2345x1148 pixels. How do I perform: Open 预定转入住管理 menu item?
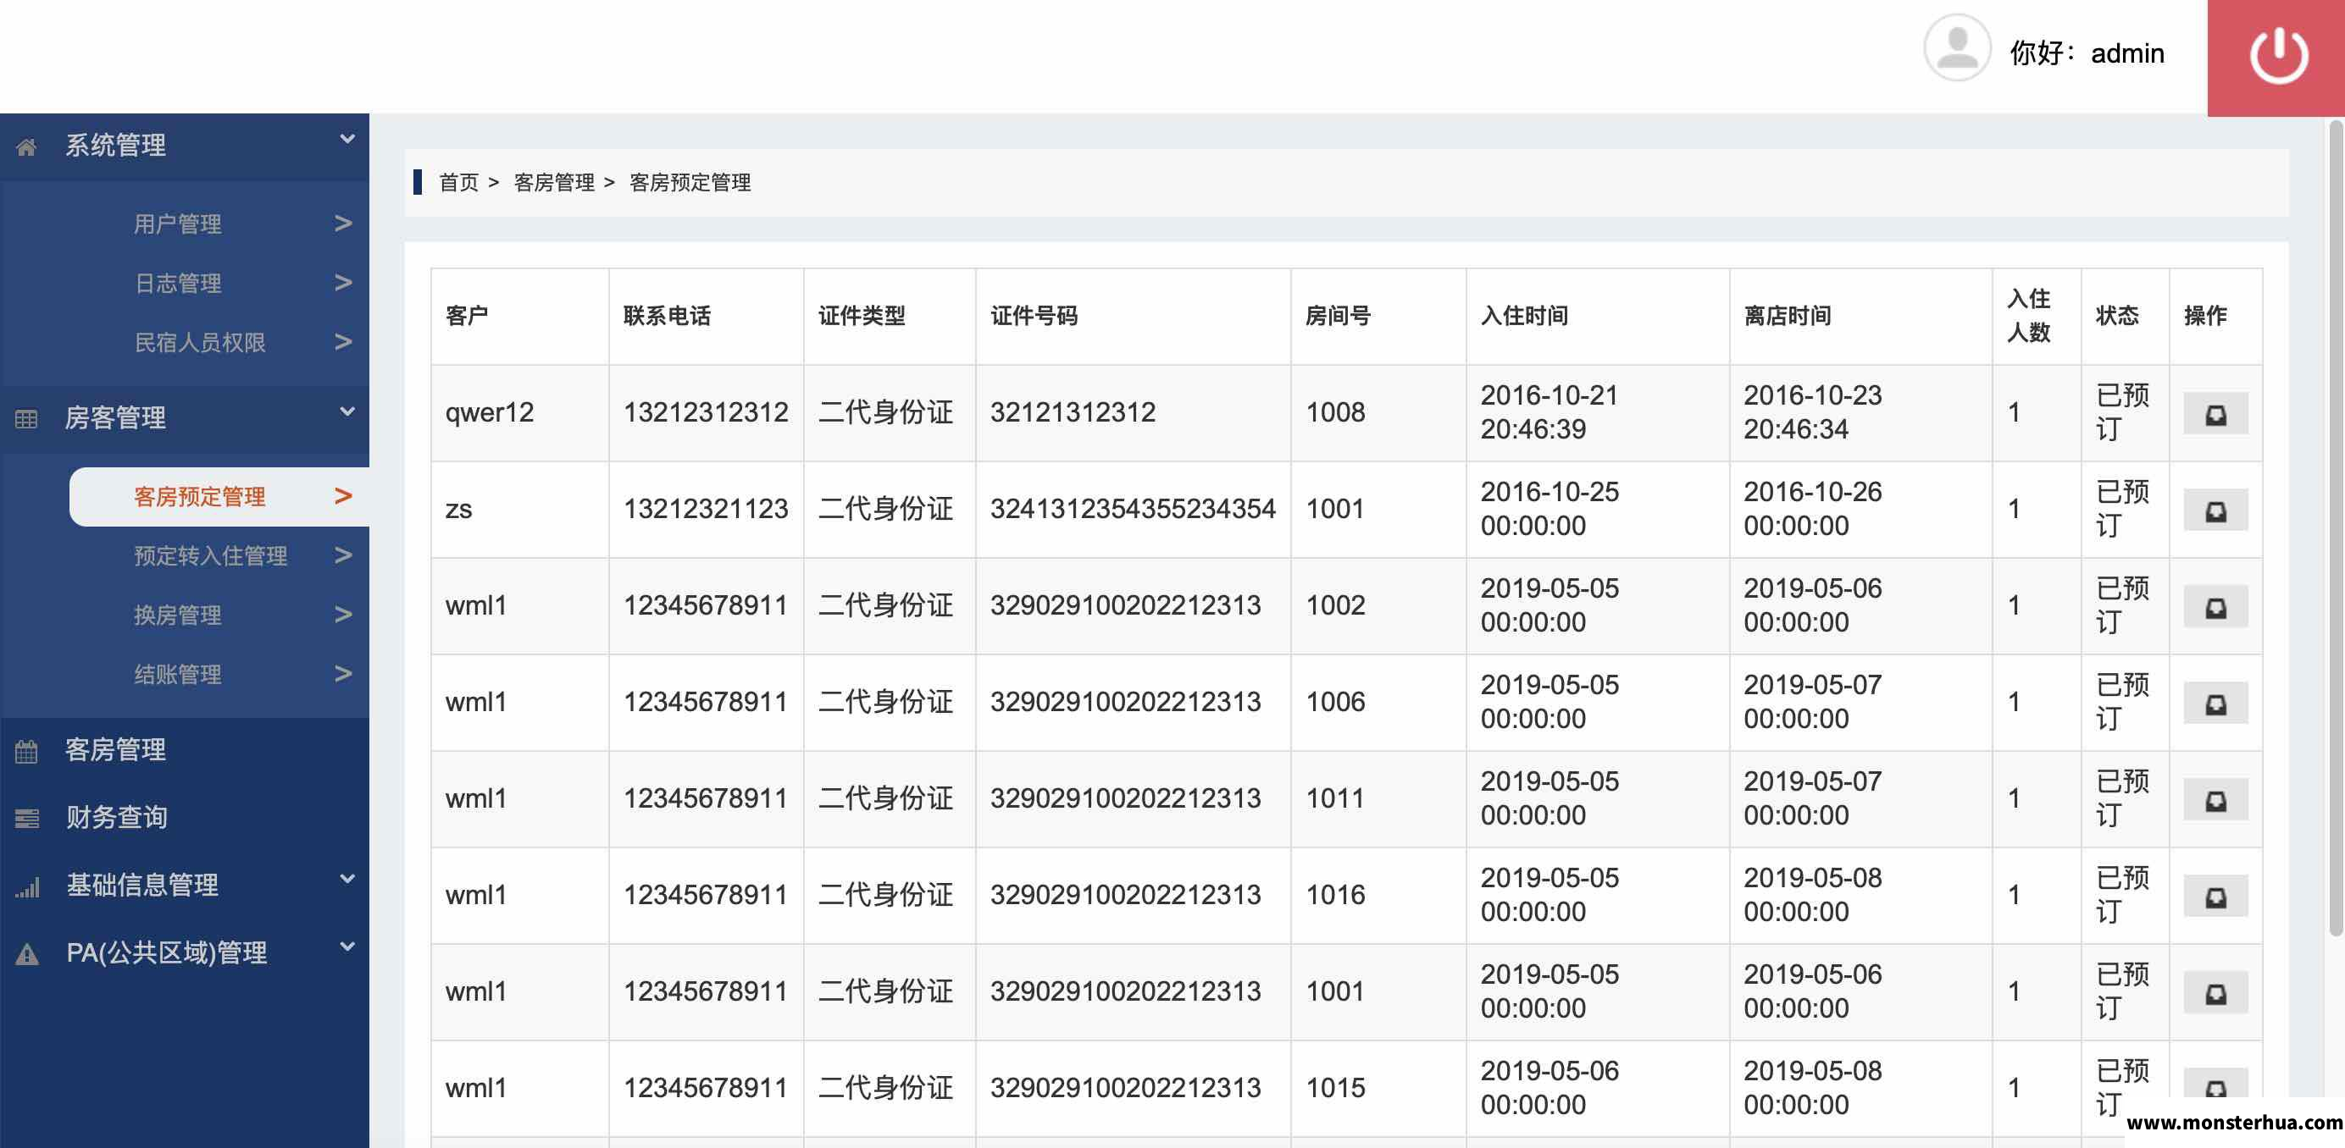pyautogui.click(x=210, y=556)
